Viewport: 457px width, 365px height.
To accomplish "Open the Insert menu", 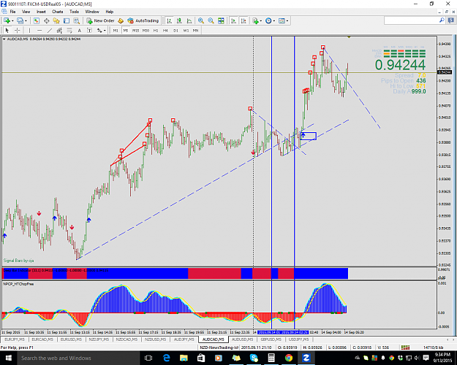I will tap(41, 12).
